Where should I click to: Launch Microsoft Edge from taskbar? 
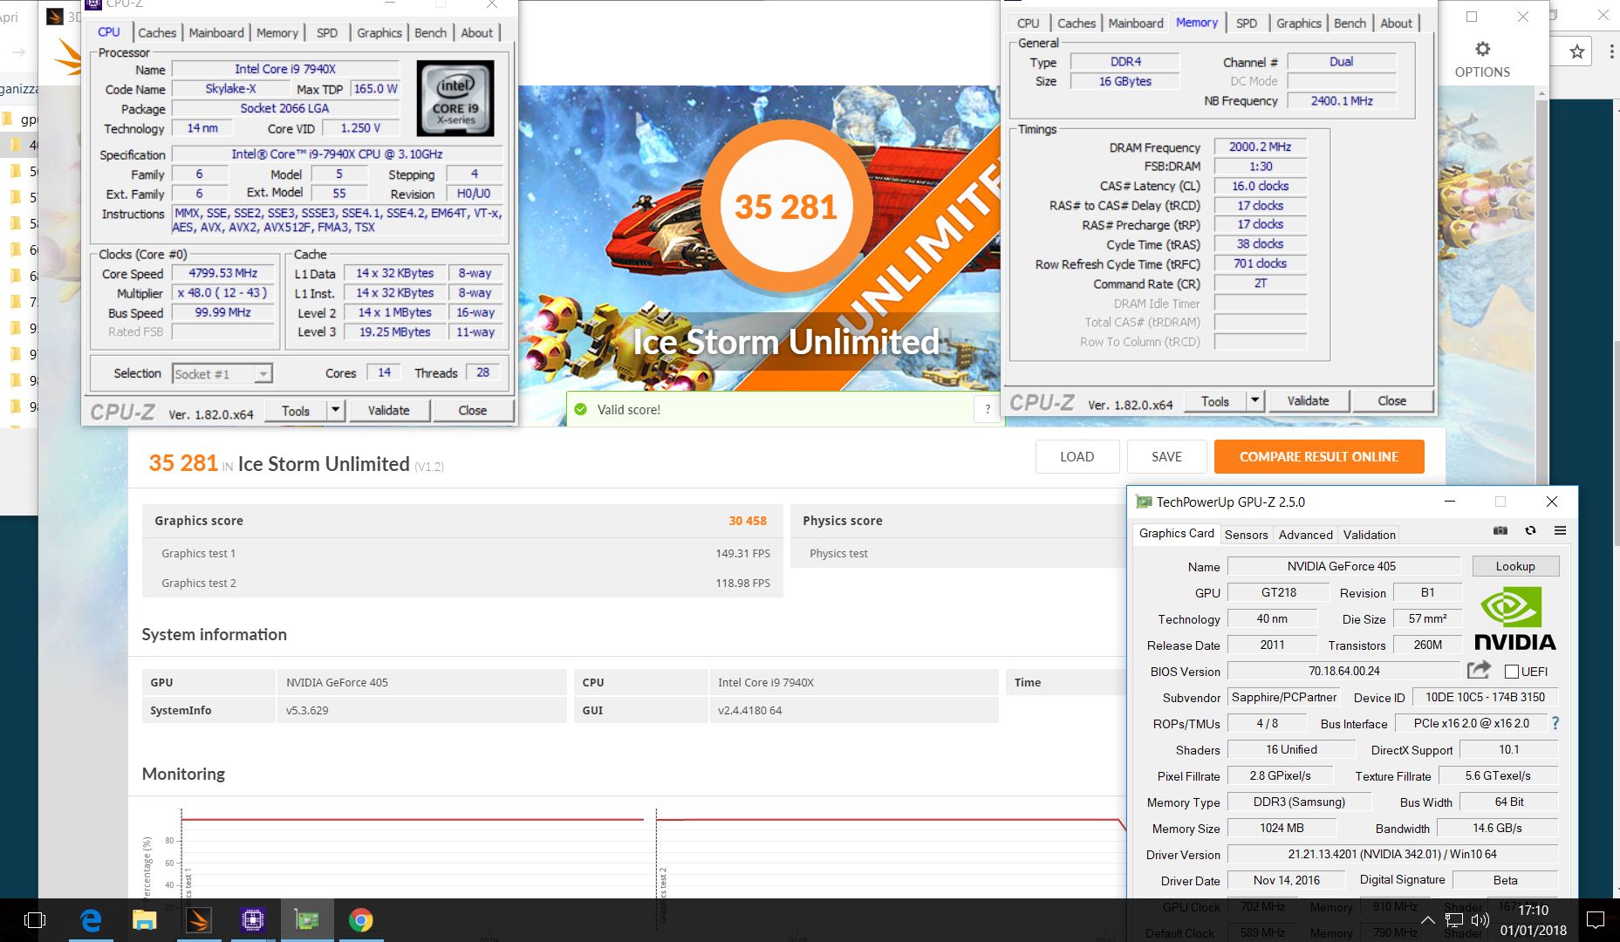tap(91, 920)
